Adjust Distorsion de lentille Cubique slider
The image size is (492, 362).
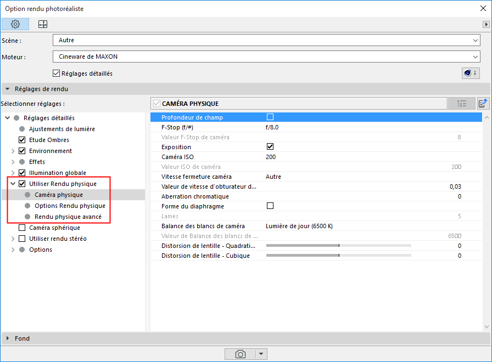click(x=339, y=256)
